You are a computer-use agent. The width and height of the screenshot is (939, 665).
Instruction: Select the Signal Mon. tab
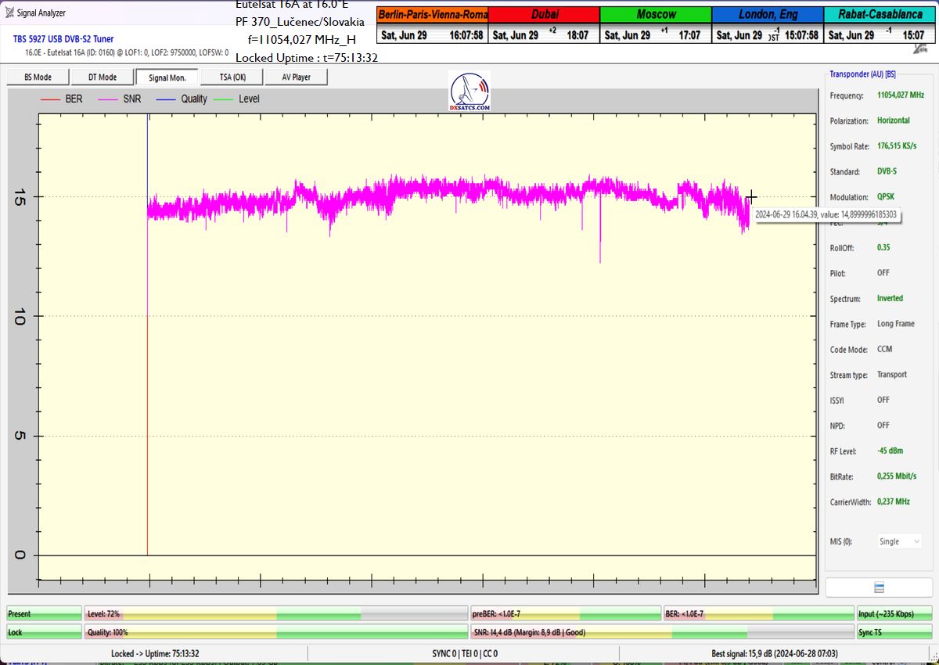[167, 77]
